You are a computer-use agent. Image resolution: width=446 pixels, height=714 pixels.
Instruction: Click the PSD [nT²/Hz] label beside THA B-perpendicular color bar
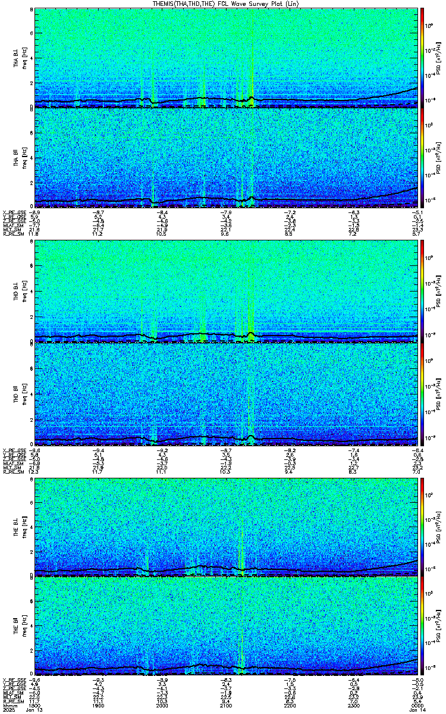coord(439,58)
